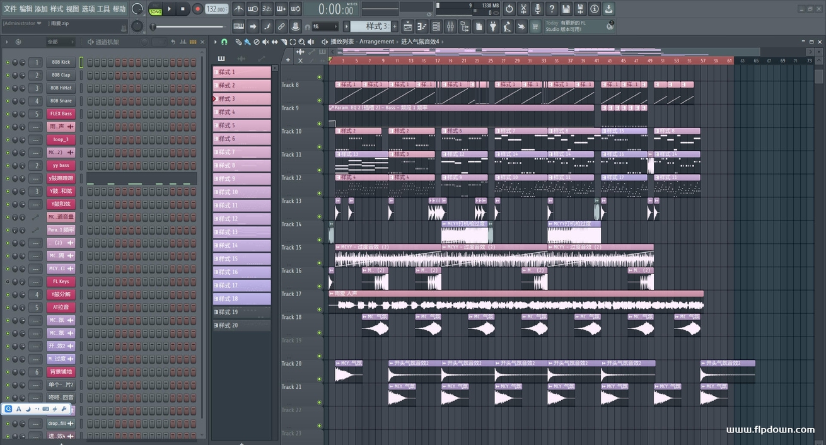The image size is (826, 445).
Task: Enable the playlist magnet snap icon
Action: point(224,42)
